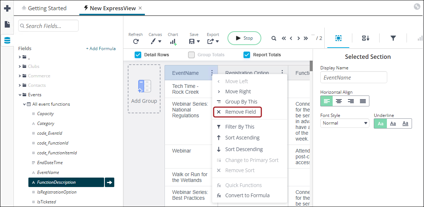The height and width of the screenshot is (207, 424).
Task: Add a Chart via chart icon
Action: pyautogui.click(x=173, y=41)
